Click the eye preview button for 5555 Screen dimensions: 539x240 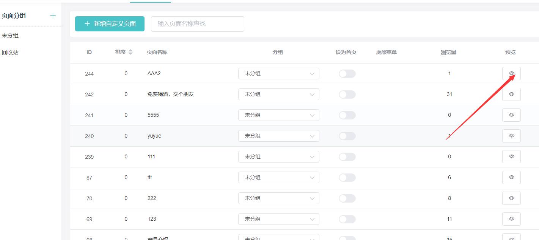pyautogui.click(x=511, y=115)
